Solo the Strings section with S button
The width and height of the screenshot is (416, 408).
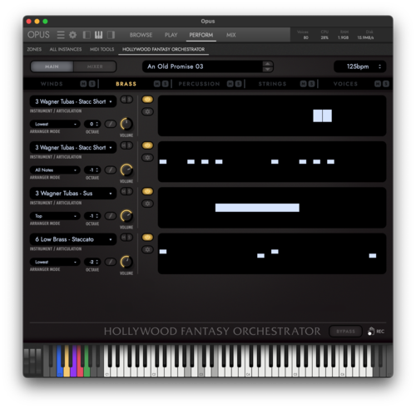(311, 84)
